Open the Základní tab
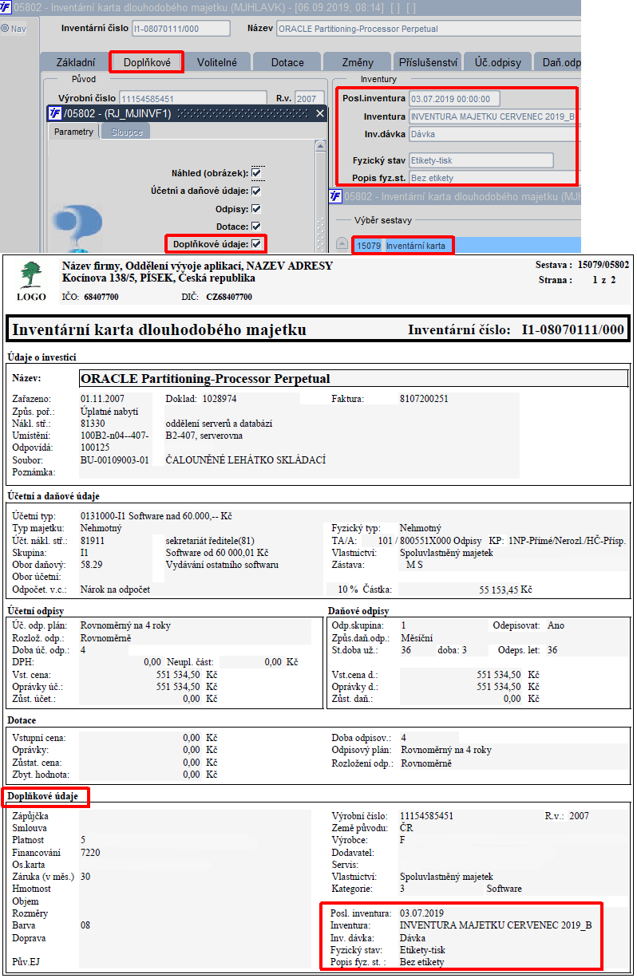Image resolution: width=637 pixels, height=978 pixels. [x=75, y=61]
